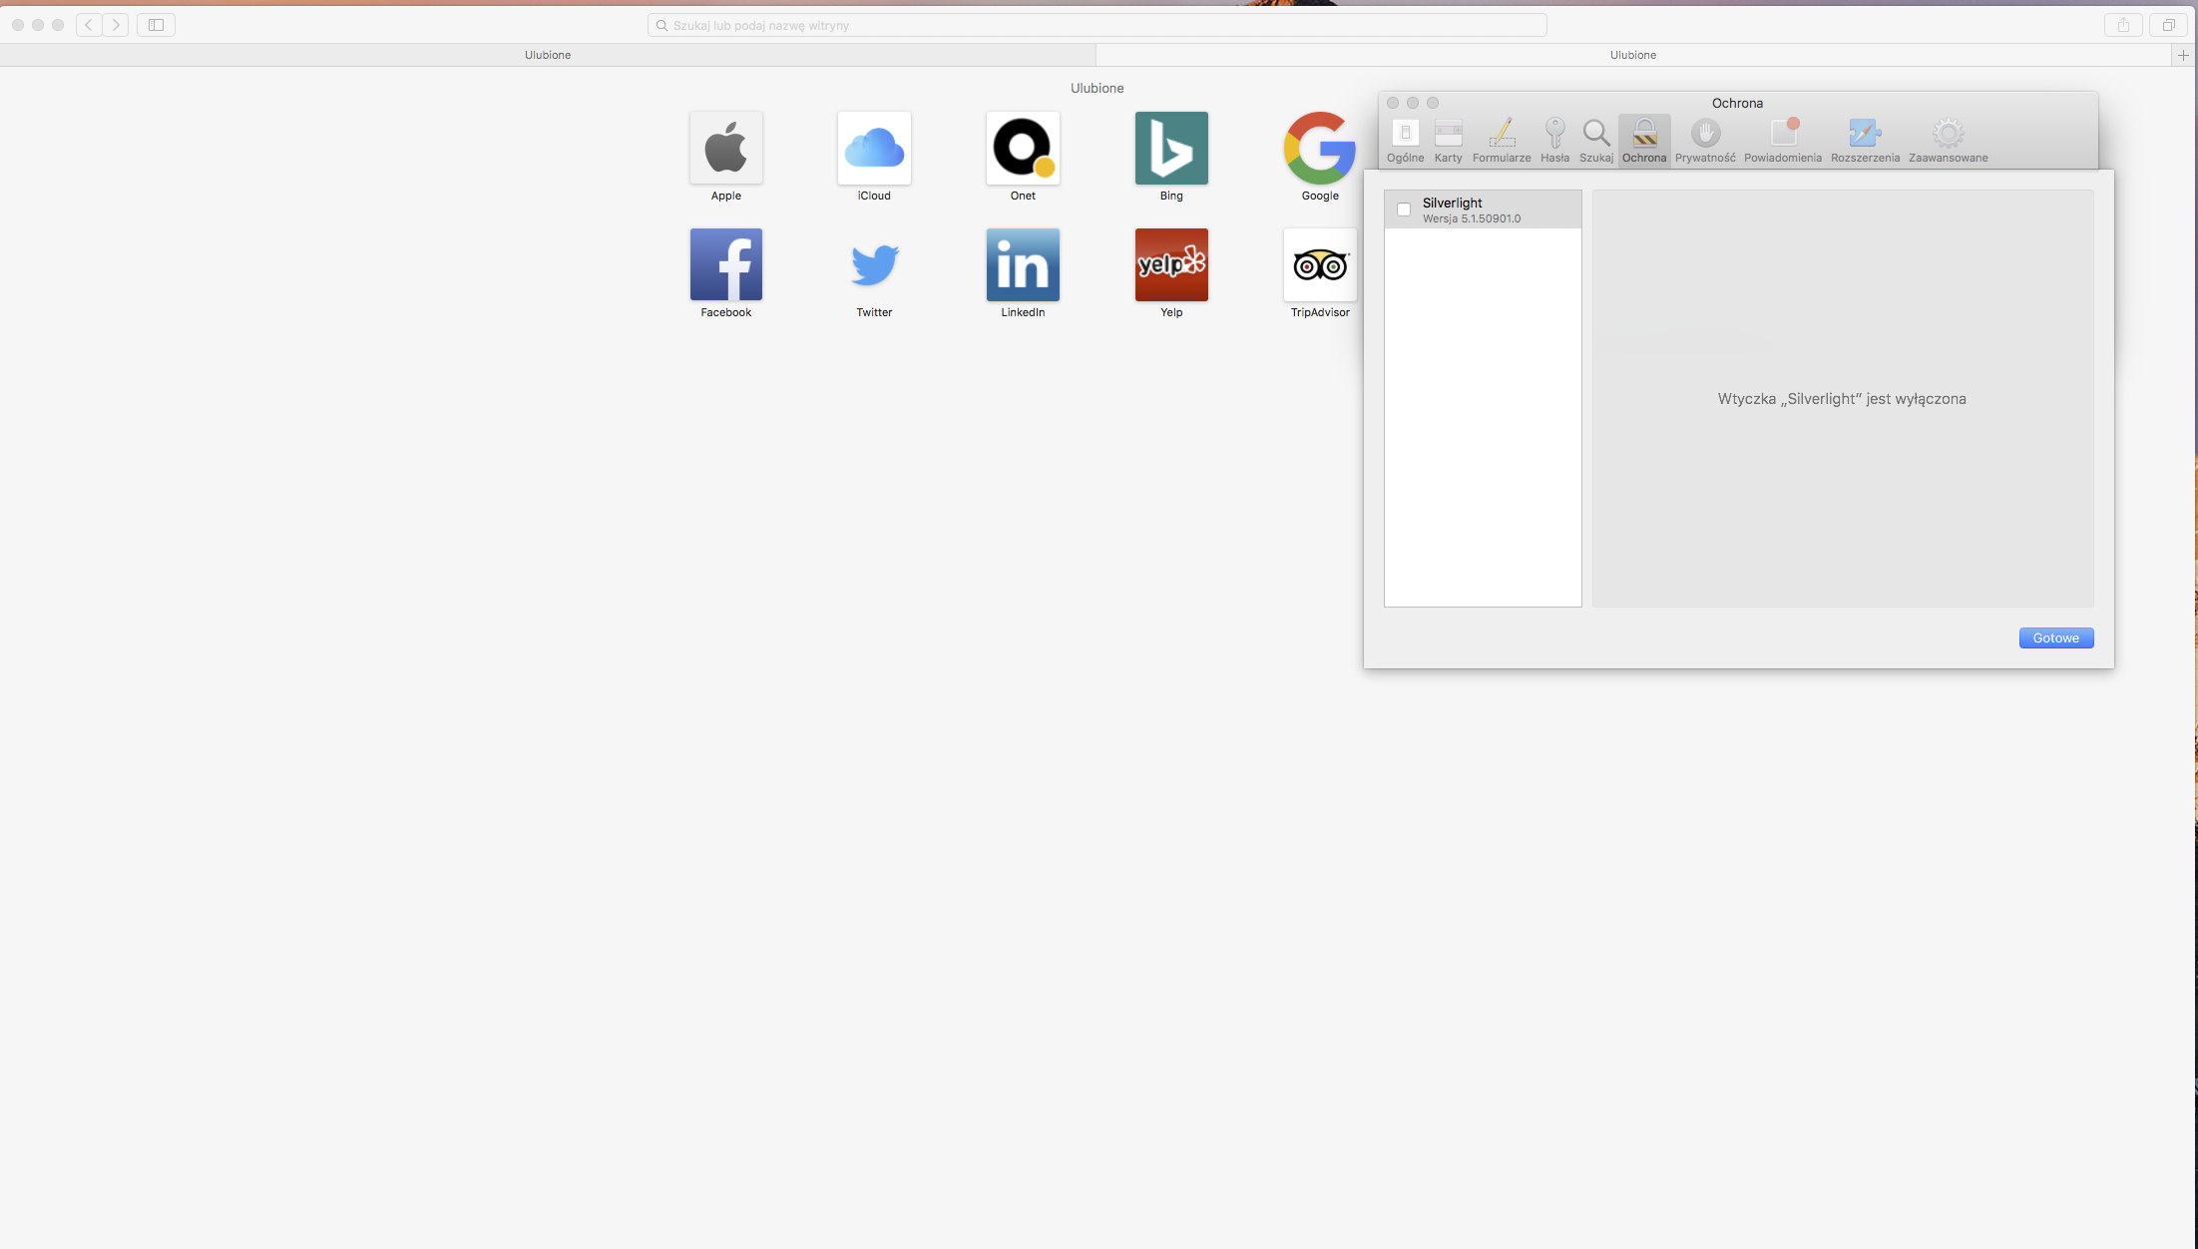Click the Share toolbar button
2198x1249 pixels.
pos(2123,25)
